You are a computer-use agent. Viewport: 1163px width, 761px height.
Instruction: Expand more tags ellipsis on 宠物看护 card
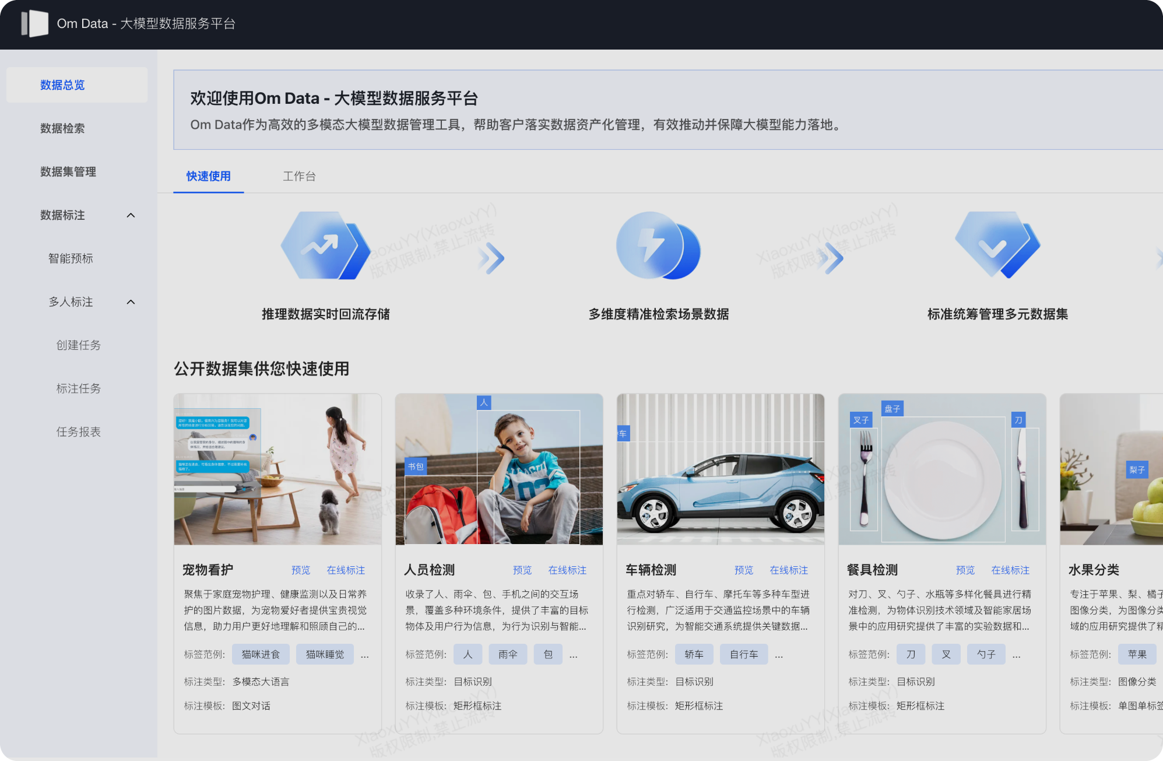coord(365,655)
